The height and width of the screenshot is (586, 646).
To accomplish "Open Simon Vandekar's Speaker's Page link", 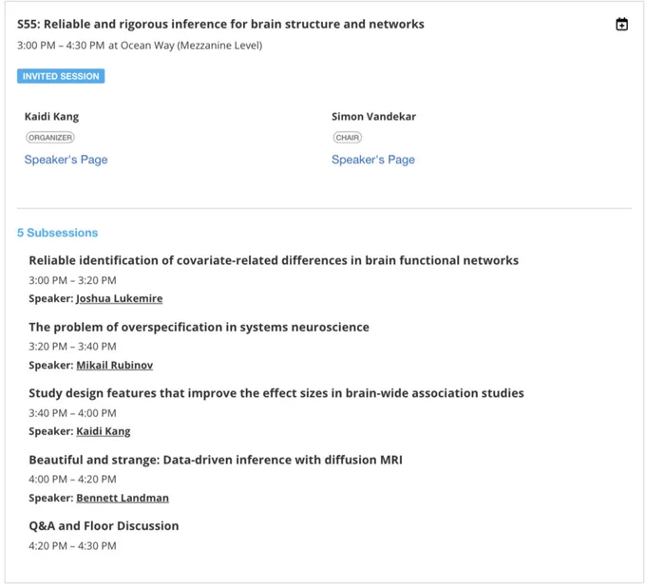I will pyautogui.click(x=372, y=160).
